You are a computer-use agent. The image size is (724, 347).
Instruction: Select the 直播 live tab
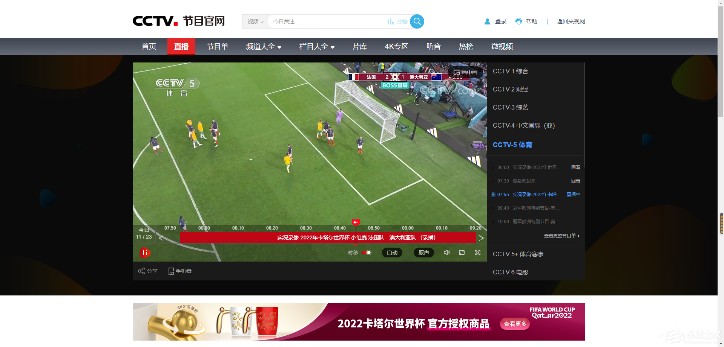[x=181, y=46]
